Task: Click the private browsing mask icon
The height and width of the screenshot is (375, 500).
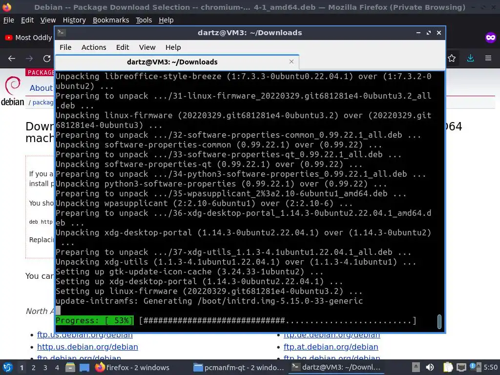Action: 490,38
